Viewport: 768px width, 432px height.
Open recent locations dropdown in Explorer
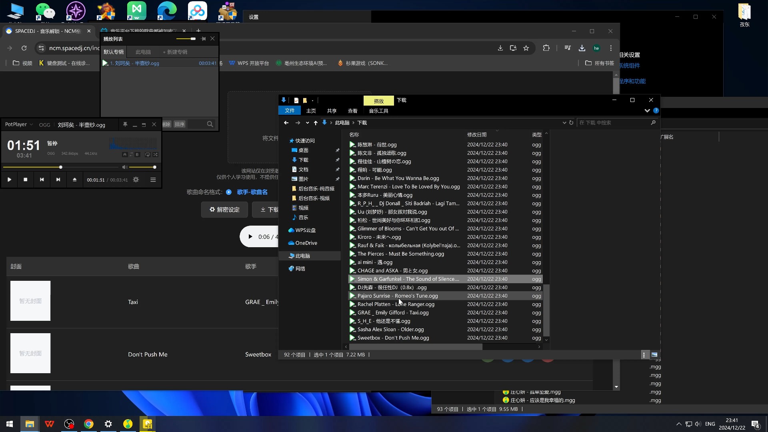click(307, 123)
